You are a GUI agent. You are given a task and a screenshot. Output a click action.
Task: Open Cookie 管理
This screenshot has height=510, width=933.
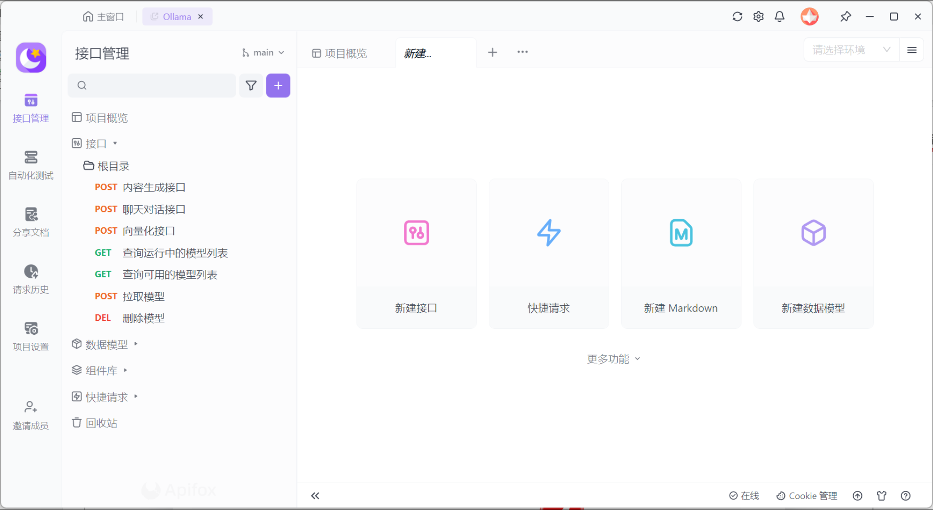point(807,496)
